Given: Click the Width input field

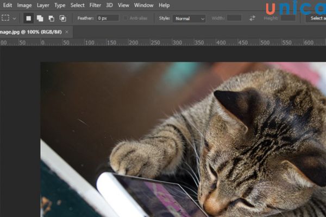Looking at the screenshot, I should point(234,18).
